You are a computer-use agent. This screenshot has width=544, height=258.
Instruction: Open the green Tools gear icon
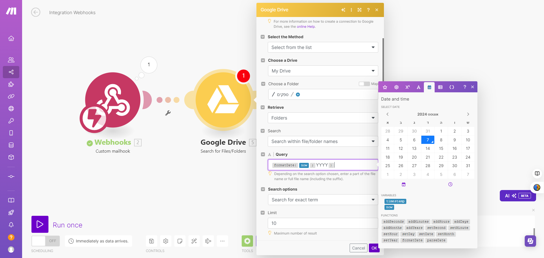coord(247,241)
